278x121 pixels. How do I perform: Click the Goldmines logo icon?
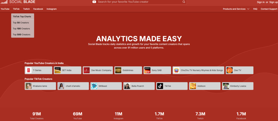click(118, 70)
